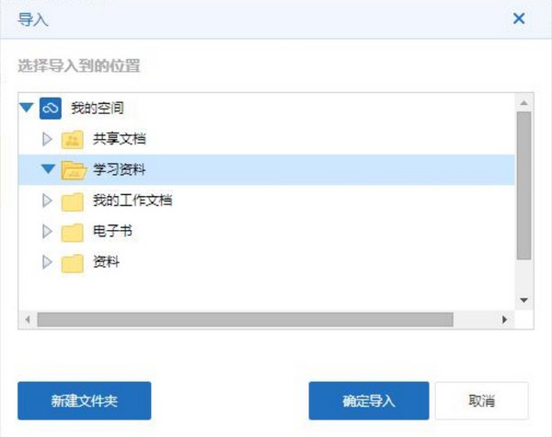Click the folder icon for 资料
552x438 pixels.
[x=73, y=263]
